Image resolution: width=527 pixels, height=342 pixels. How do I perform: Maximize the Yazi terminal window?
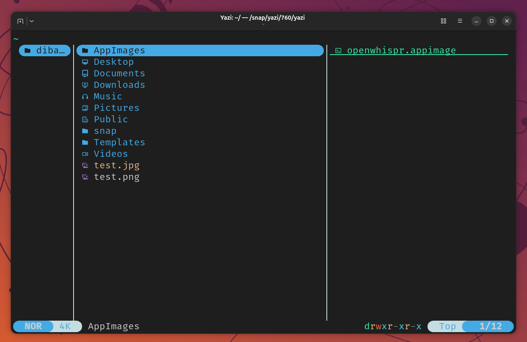(492, 21)
